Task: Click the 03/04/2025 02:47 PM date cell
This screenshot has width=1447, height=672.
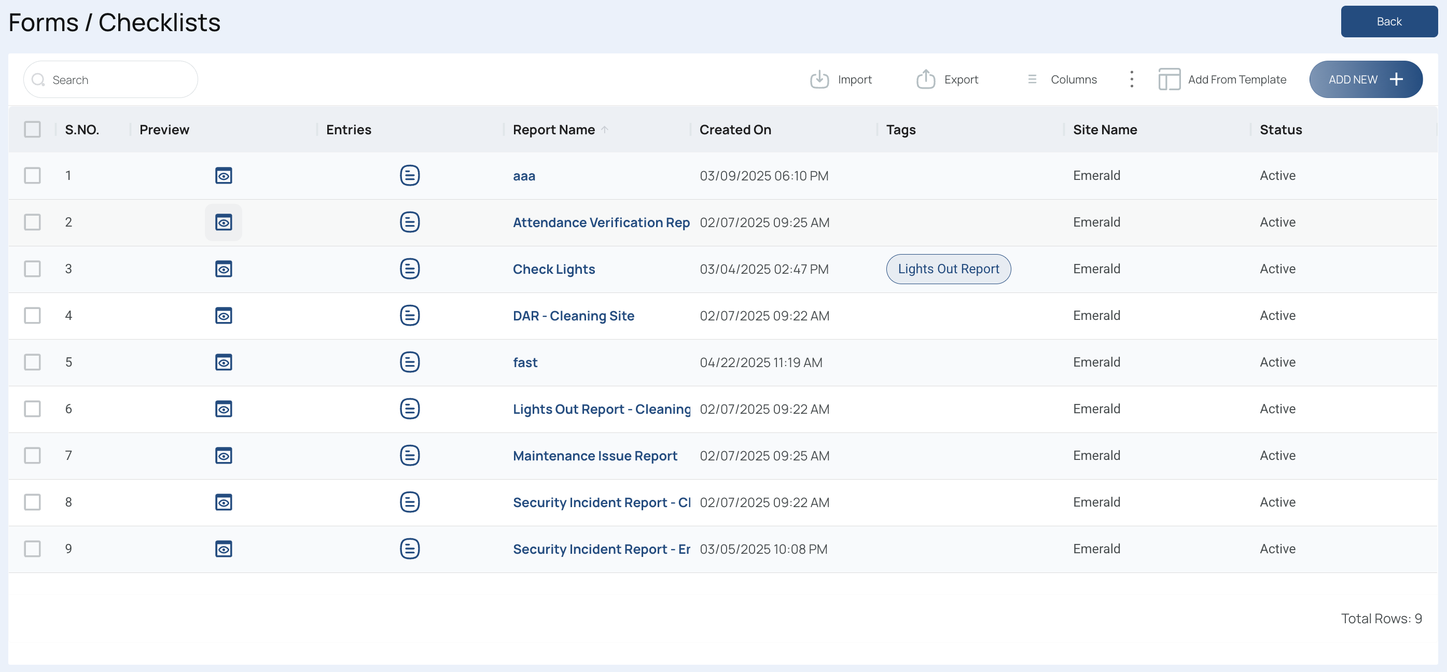Action: point(763,269)
